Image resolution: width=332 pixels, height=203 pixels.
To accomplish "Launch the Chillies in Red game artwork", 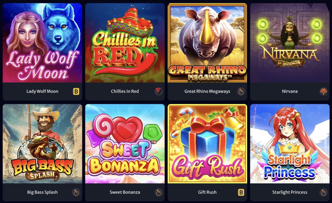I will 125,43.
